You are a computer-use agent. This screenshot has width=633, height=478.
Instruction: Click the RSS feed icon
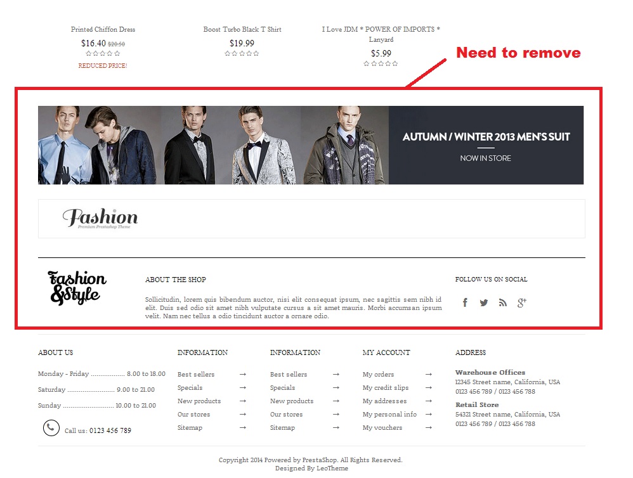click(x=502, y=302)
